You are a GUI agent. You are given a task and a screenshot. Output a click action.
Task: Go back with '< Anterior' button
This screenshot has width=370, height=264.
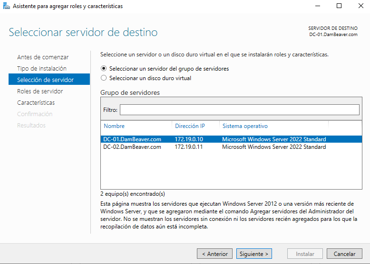(215, 254)
